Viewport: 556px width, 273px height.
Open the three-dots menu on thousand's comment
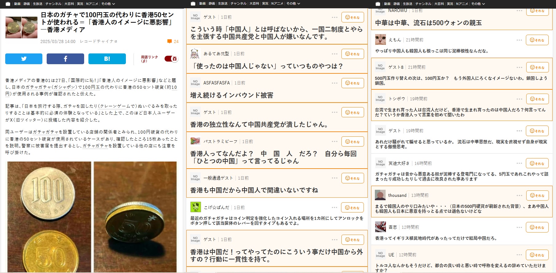click(519, 196)
